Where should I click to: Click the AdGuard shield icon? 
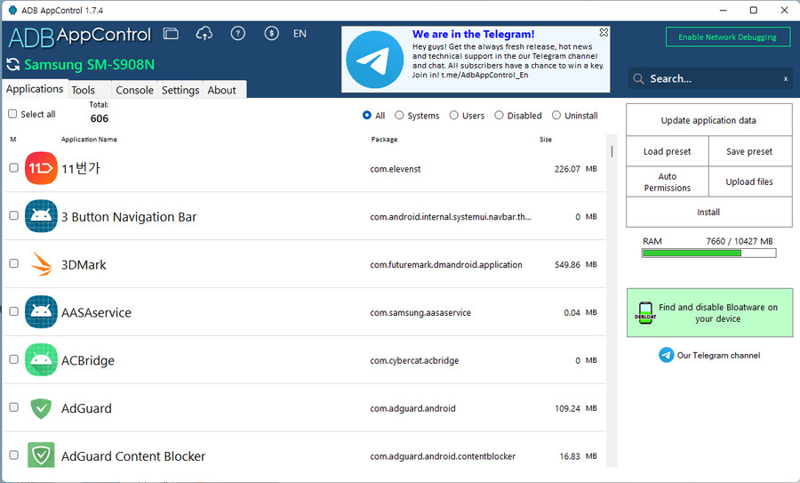[41, 408]
